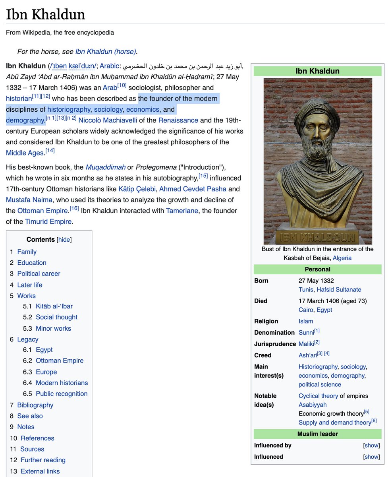The image size is (390, 477).
Task: Follow the historian link
Action: pyautogui.click(x=19, y=98)
